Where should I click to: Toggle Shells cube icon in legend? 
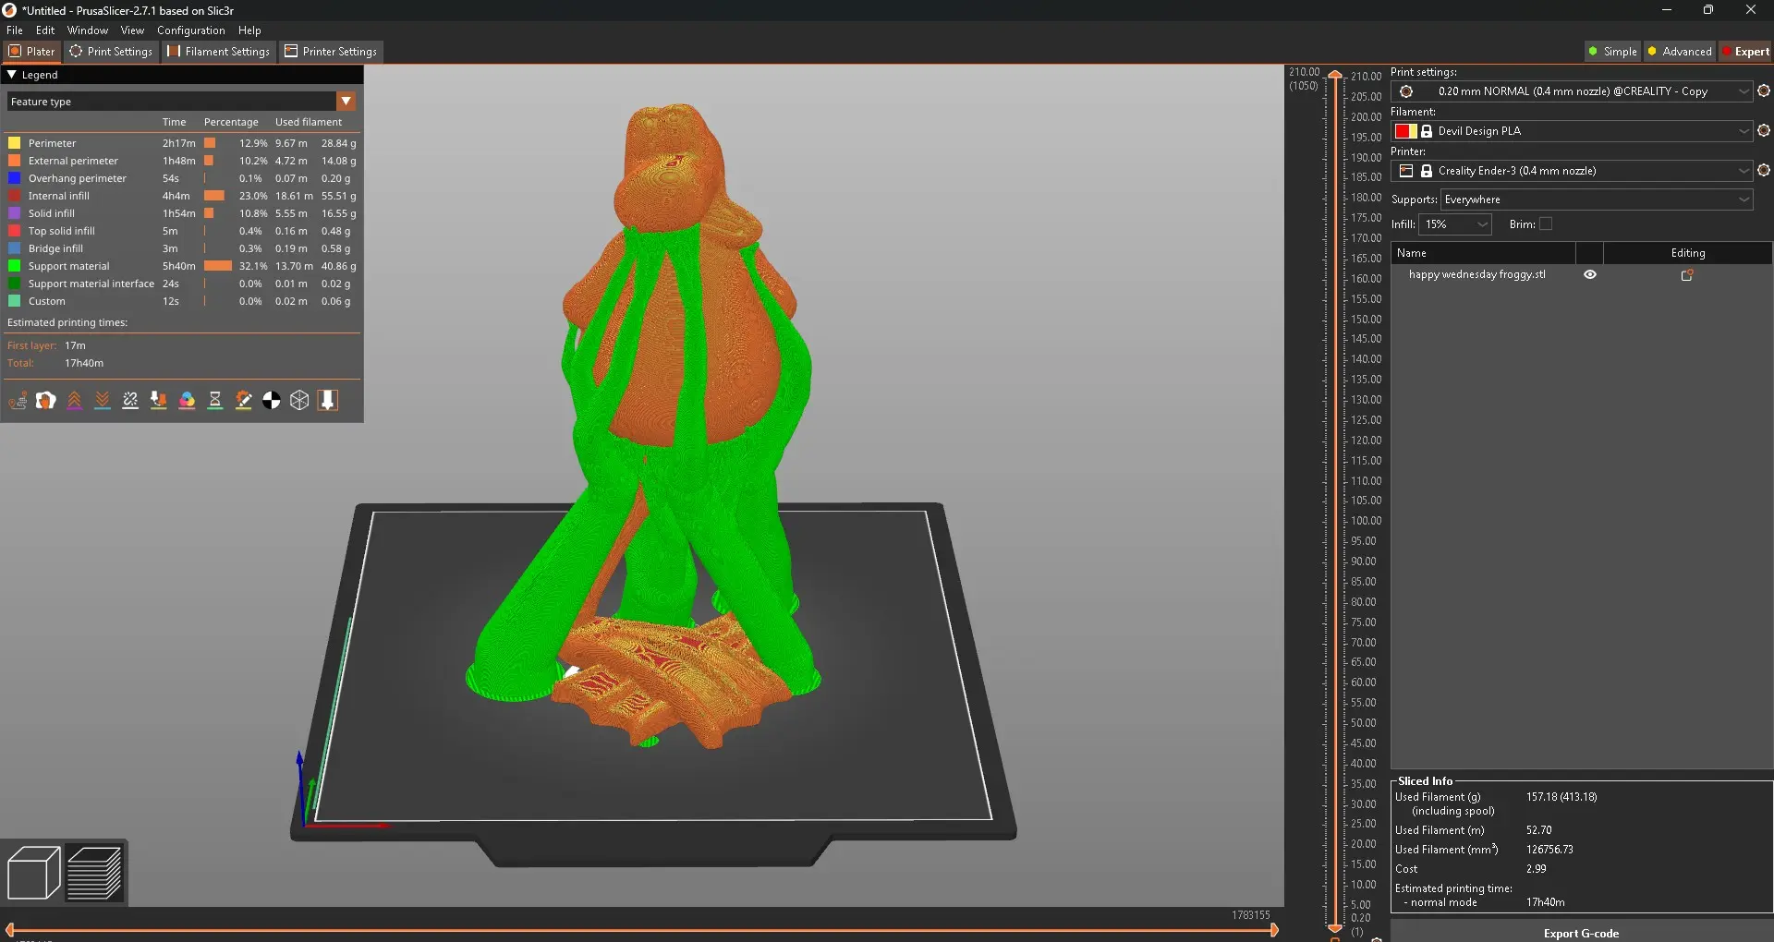pyautogui.click(x=299, y=401)
